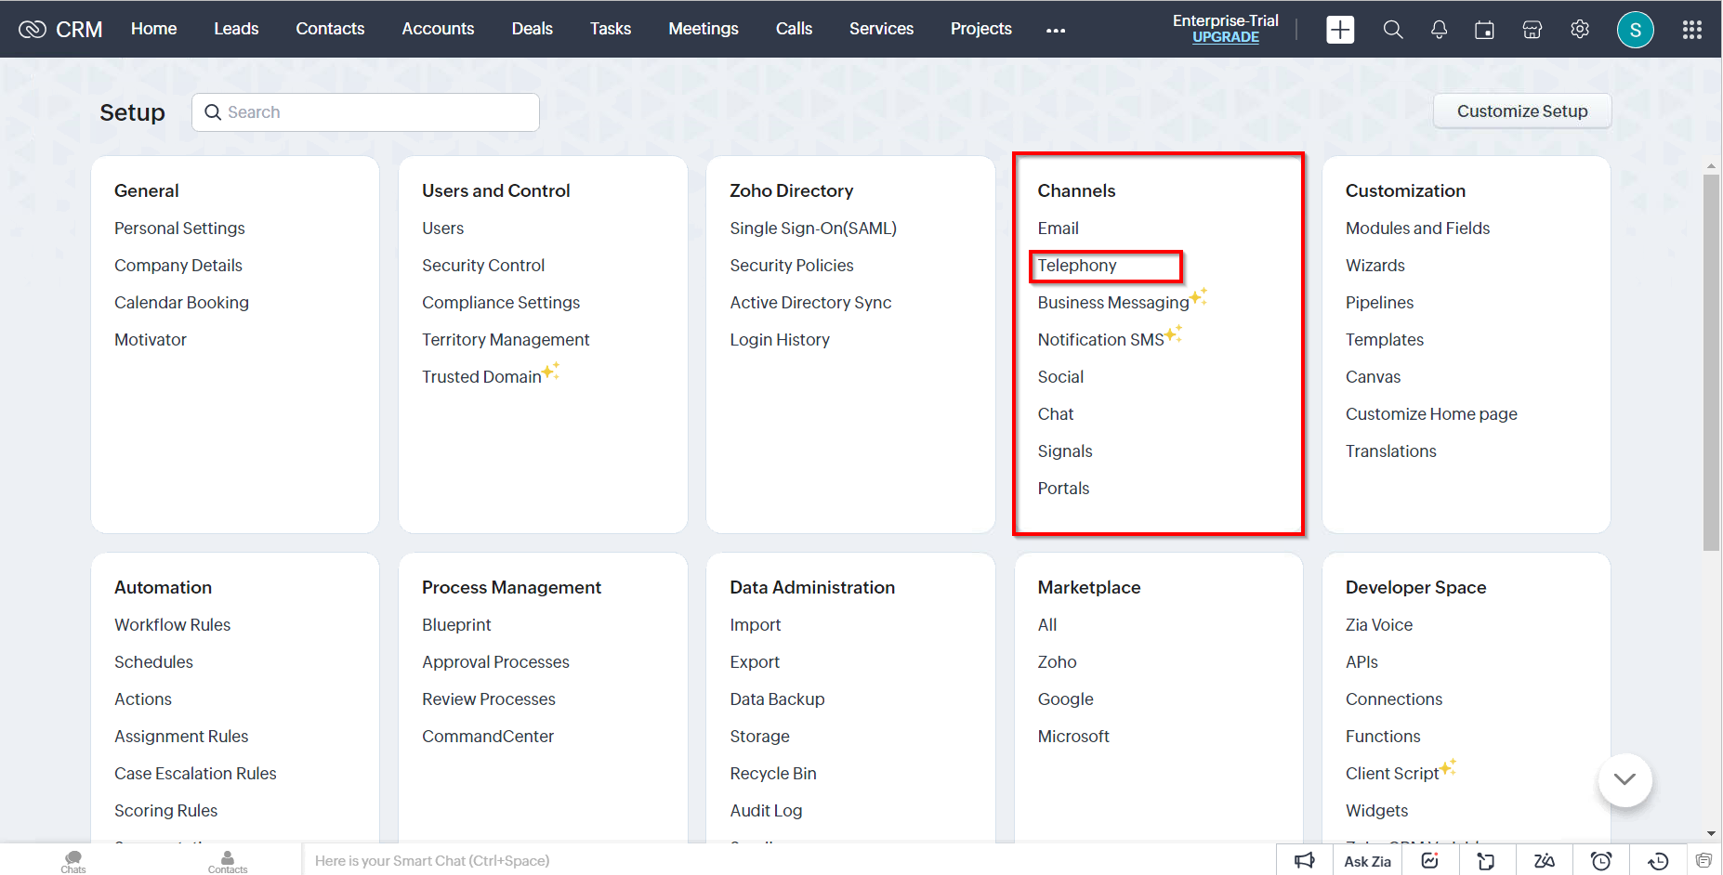The image size is (1723, 875).
Task: Open Customize Home page
Action: pos(1431,414)
